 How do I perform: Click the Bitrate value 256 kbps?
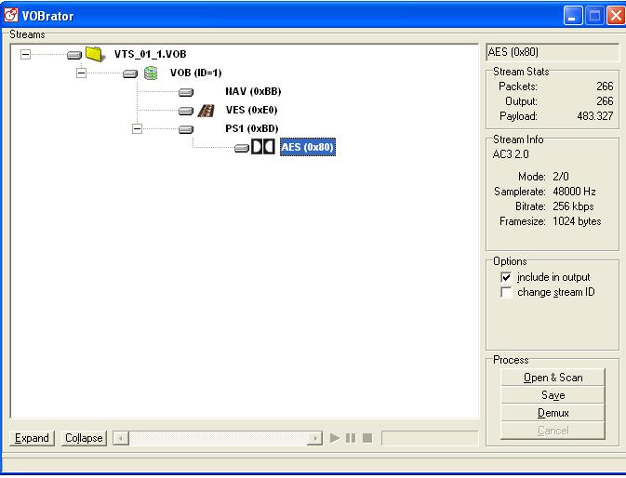click(573, 206)
